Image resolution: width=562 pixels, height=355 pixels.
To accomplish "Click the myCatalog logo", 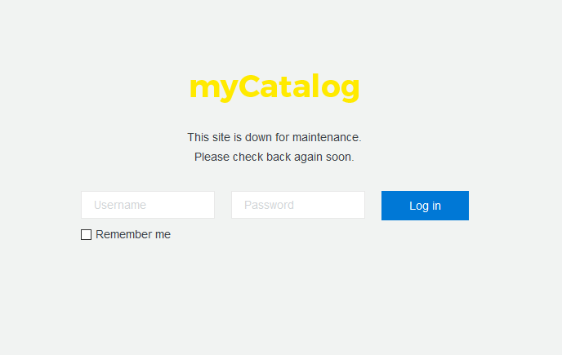I will [274, 87].
